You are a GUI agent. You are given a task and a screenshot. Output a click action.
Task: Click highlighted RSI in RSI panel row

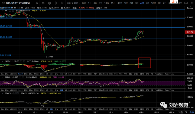61,90
